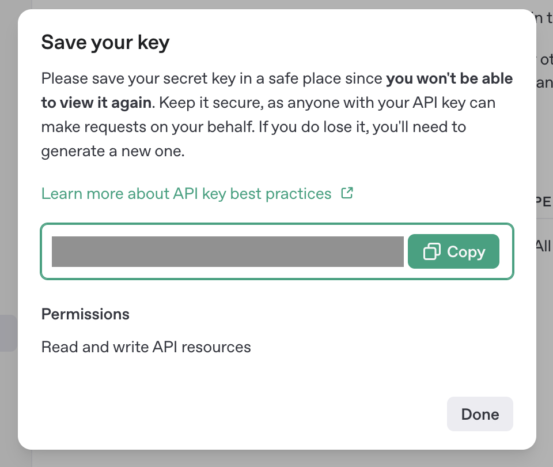Screen dimensions: 553x467
Task: Click the generate a new one sentence
Action: 113,152
